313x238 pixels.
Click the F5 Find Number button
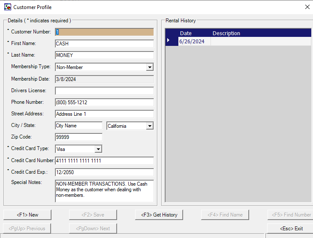[291, 215]
